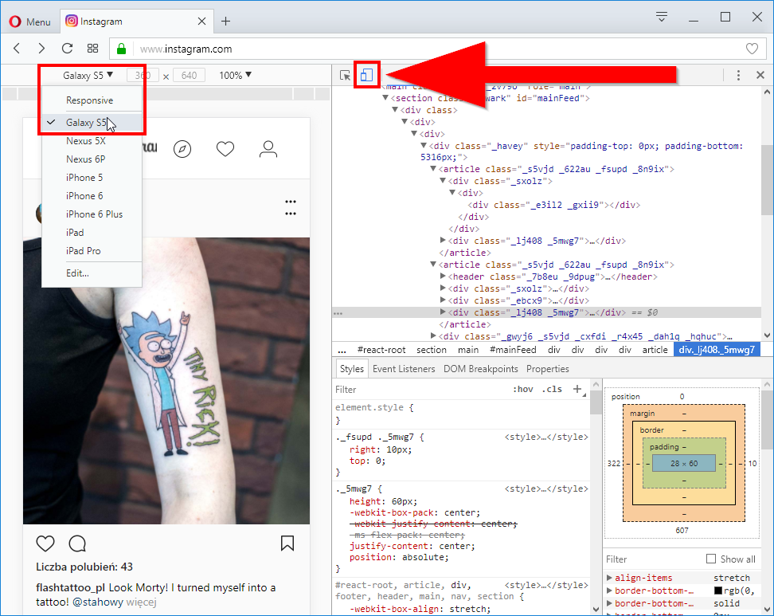Click the address bar URL
This screenshot has height=616, width=774.
point(186,49)
